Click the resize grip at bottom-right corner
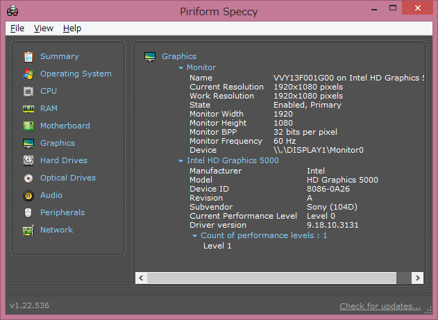Screen dimensions: 438x320 coord(428,310)
